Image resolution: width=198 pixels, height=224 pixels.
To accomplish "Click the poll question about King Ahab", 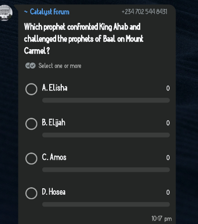I will 84,39.
